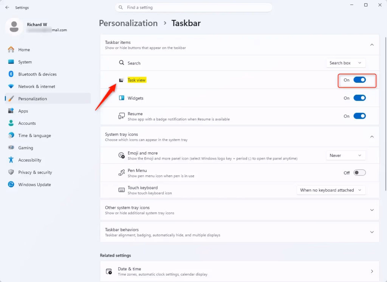Open the Emoji and more Never dropdown

click(345, 155)
